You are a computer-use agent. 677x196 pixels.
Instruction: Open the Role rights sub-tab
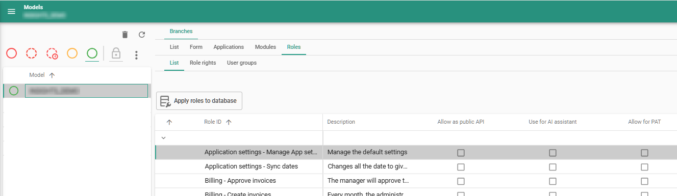203,63
